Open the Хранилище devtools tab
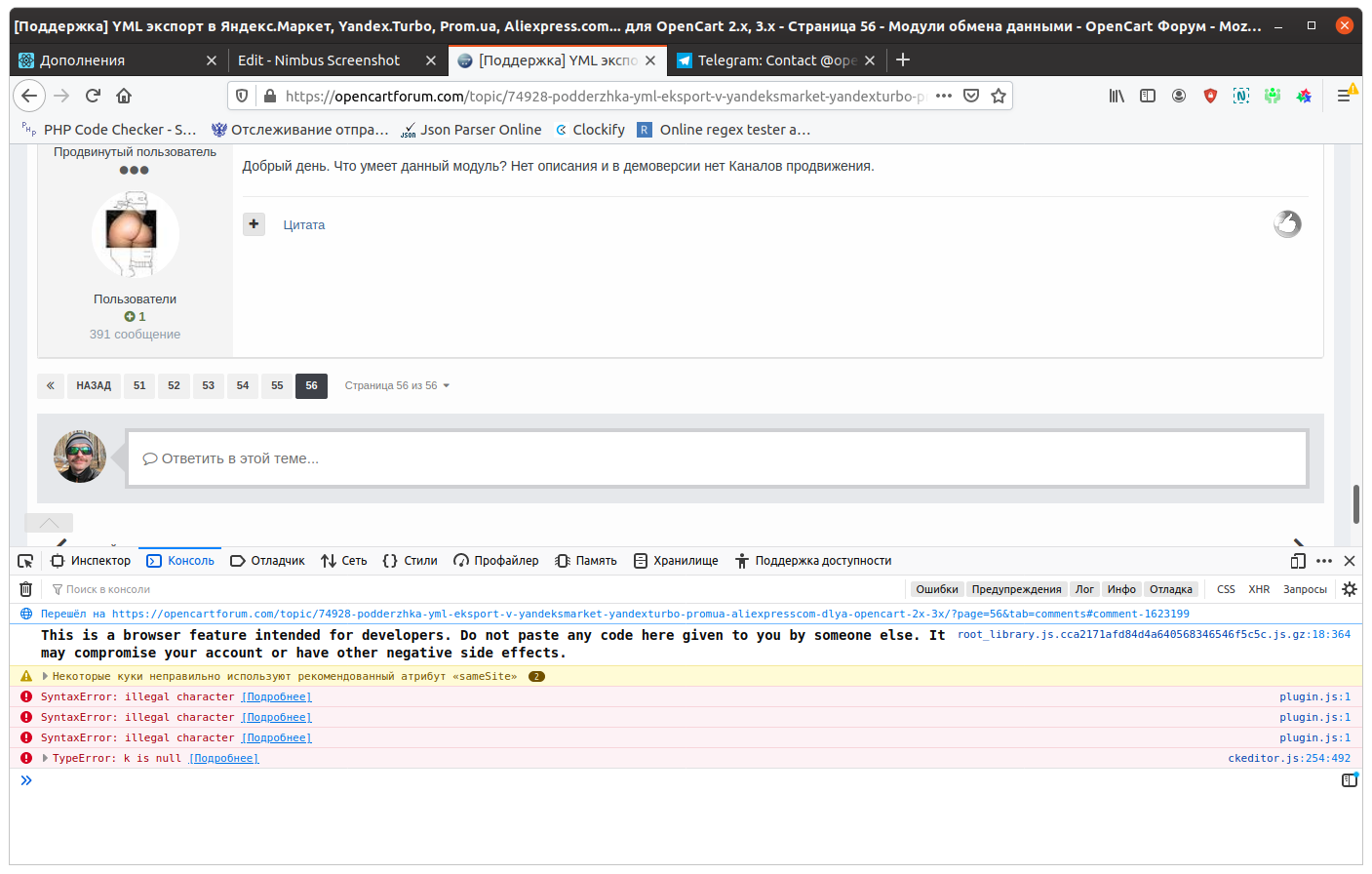Image resolution: width=1372 pixels, height=874 pixels. (676, 561)
